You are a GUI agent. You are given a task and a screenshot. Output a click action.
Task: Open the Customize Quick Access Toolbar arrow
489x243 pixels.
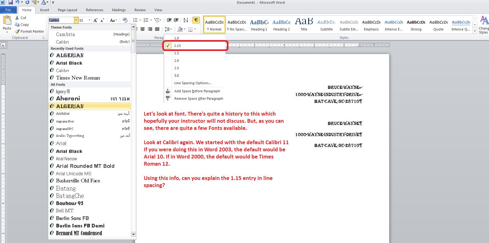tap(53, 2)
